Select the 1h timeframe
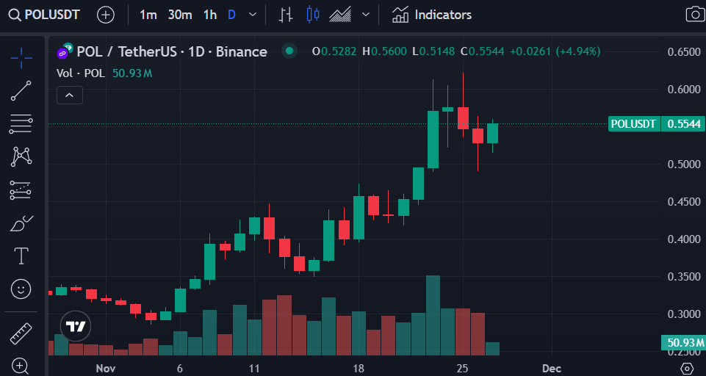 pyautogui.click(x=210, y=15)
